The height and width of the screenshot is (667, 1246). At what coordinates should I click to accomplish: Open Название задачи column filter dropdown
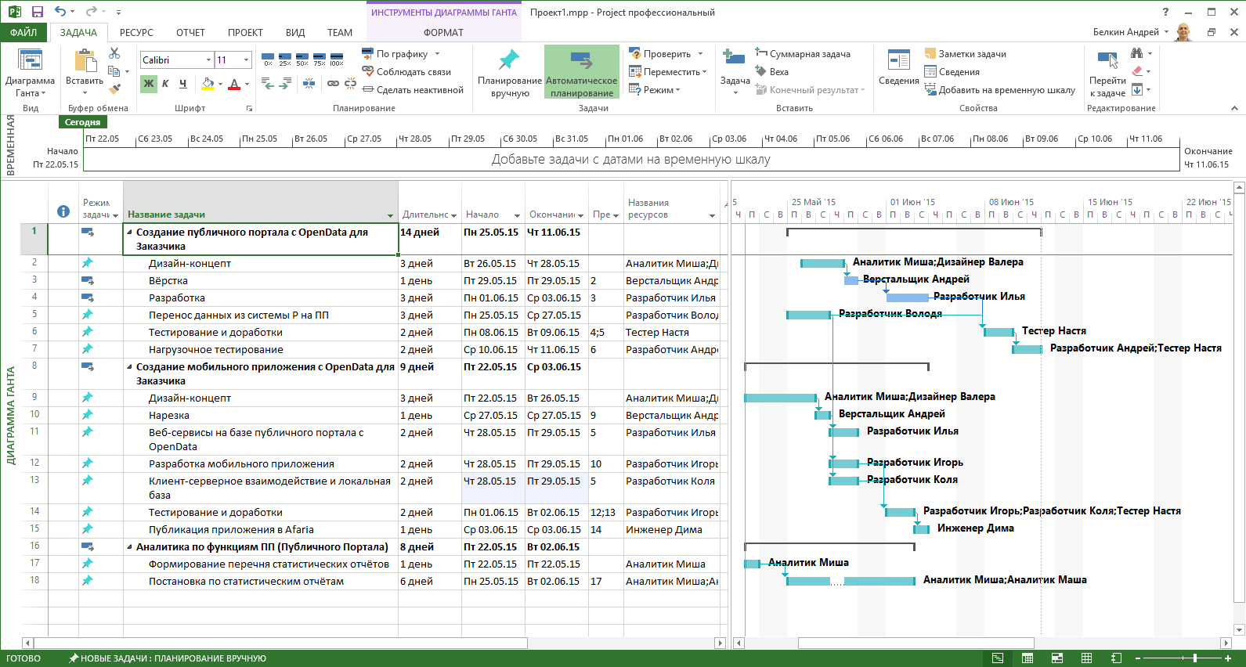[x=390, y=215]
